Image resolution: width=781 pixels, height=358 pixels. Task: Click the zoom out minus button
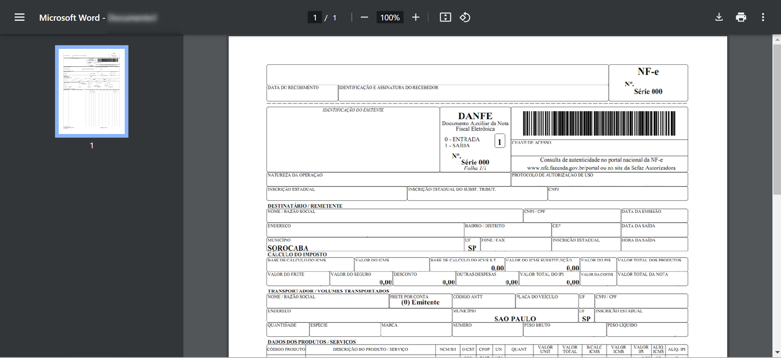pos(364,18)
